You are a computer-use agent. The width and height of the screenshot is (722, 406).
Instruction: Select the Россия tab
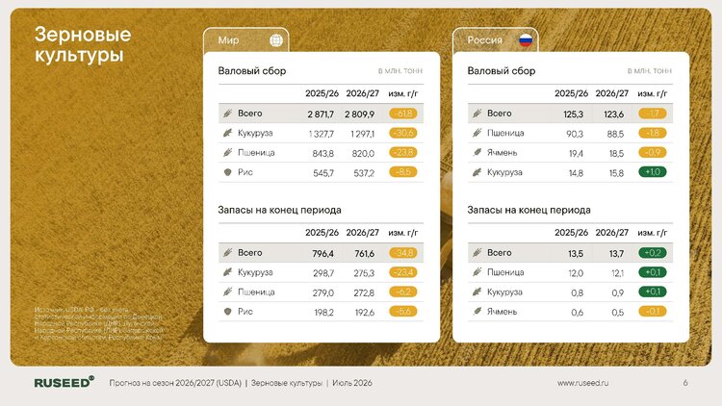tap(496, 40)
